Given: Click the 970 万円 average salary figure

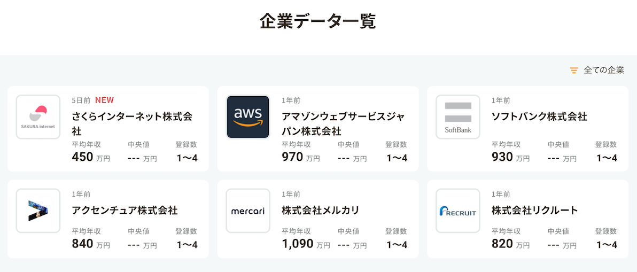Looking at the screenshot, I should (300, 157).
